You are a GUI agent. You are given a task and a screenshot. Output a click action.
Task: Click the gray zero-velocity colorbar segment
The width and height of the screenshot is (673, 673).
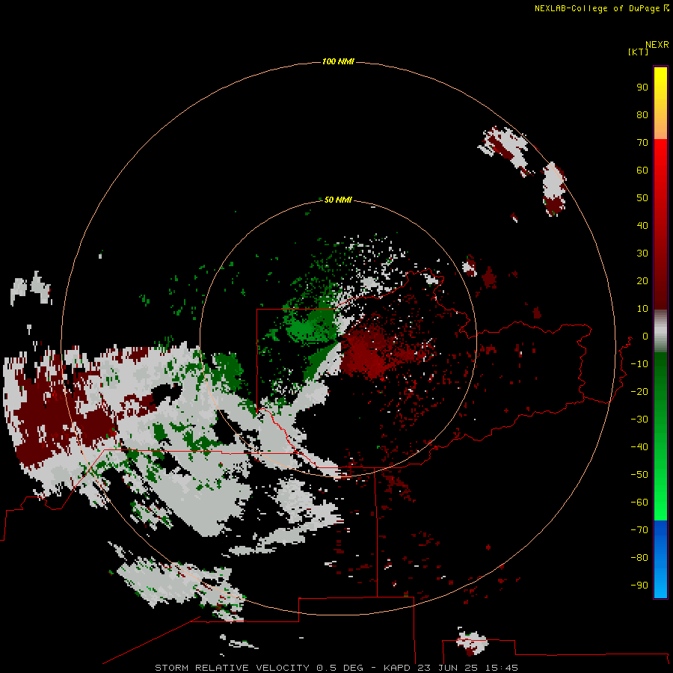(660, 331)
